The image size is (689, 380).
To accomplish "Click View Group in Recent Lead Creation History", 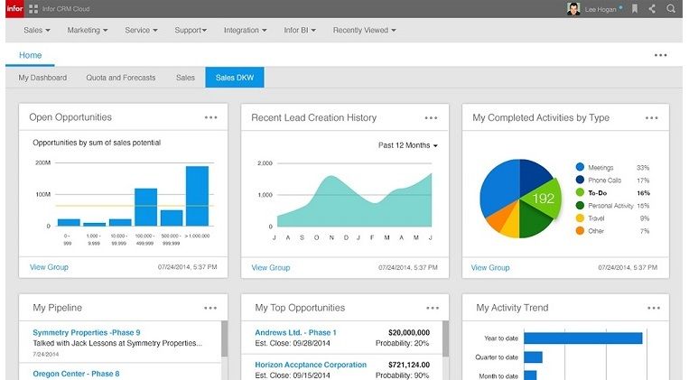I will pos(271,267).
